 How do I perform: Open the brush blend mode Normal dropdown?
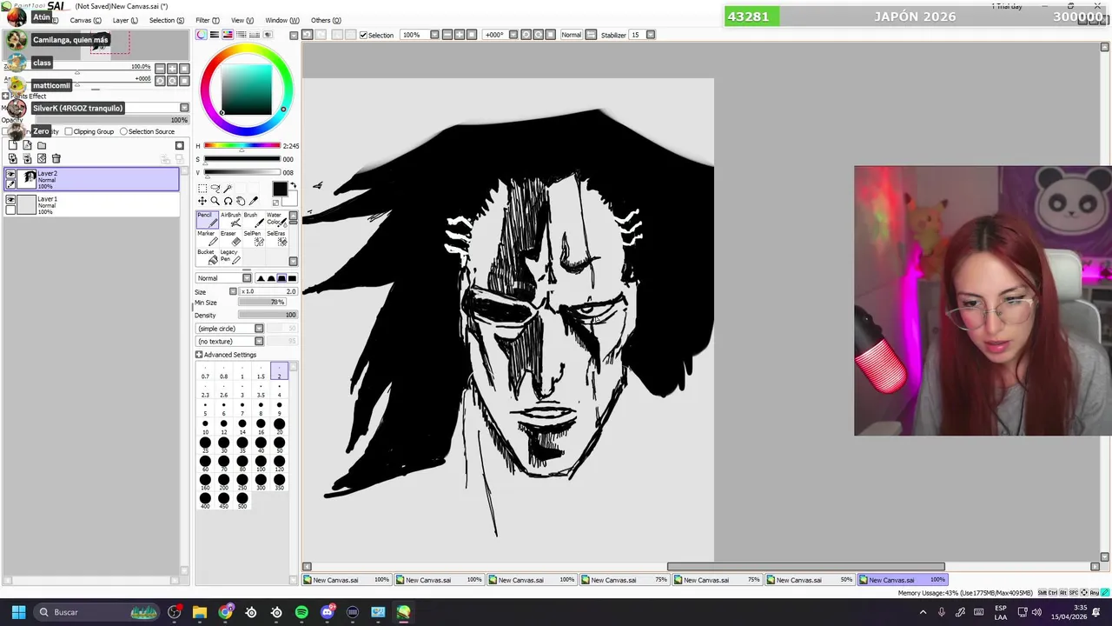(247, 278)
